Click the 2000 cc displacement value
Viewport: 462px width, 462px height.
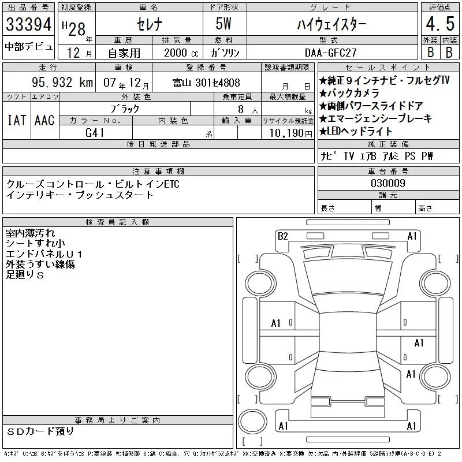(181, 53)
